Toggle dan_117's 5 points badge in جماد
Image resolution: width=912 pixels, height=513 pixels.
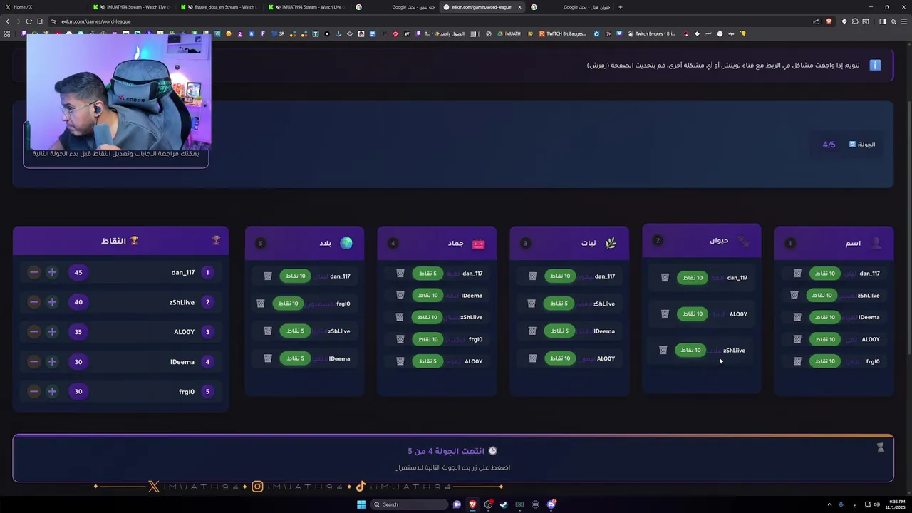(427, 274)
